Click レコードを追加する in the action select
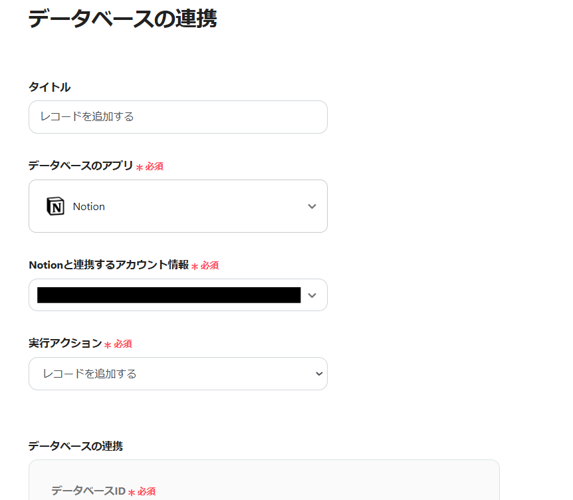This screenshot has height=500, width=573. point(90,374)
